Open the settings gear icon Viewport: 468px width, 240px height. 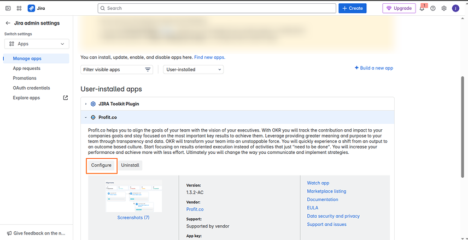[x=444, y=8]
